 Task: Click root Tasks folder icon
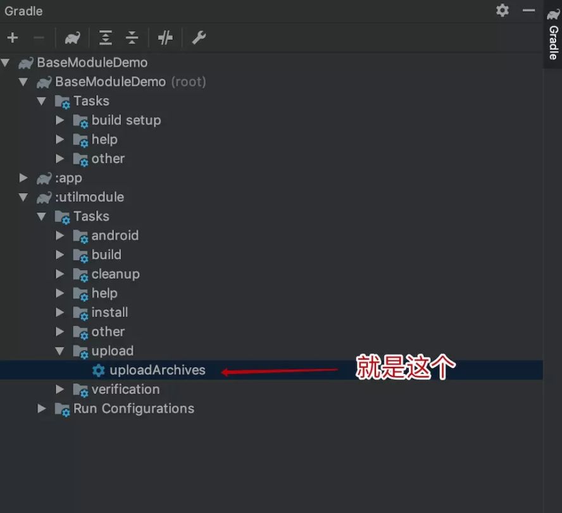[x=63, y=102]
